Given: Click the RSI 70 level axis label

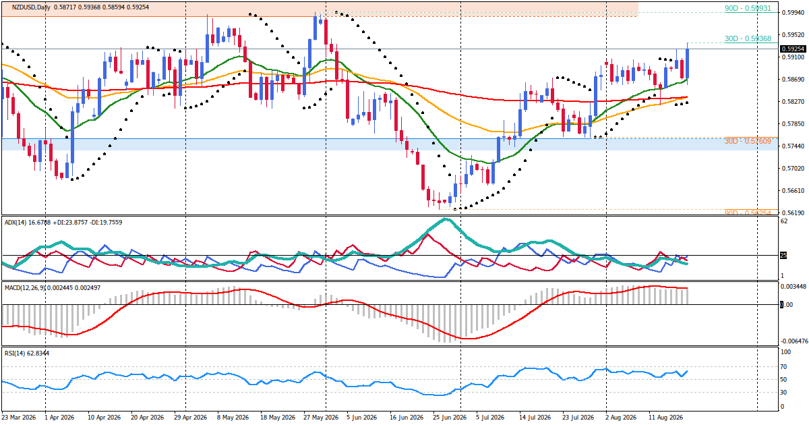Looking at the screenshot, I should 785,367.
